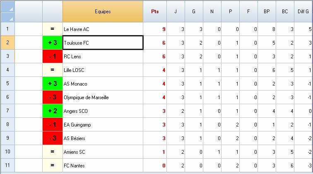313x174 pixels.
Task: Click the Diff G column header
Action: point(303,12)
